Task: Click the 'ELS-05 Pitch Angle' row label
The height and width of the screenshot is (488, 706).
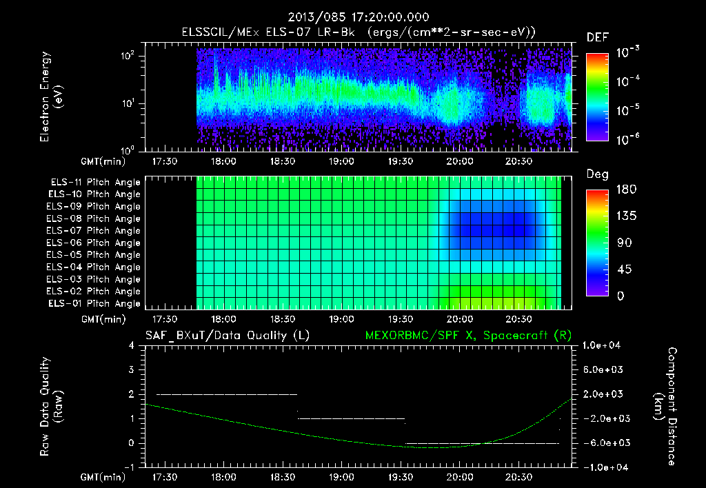Action: (94, 255)
